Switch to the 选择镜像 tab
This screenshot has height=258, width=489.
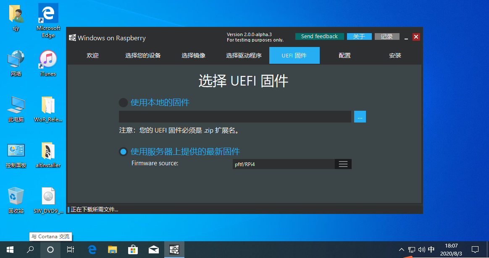pos(193,55)
